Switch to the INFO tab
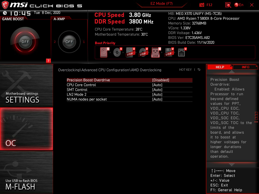Viewport: 259px width, 194px height. [245, 67]
